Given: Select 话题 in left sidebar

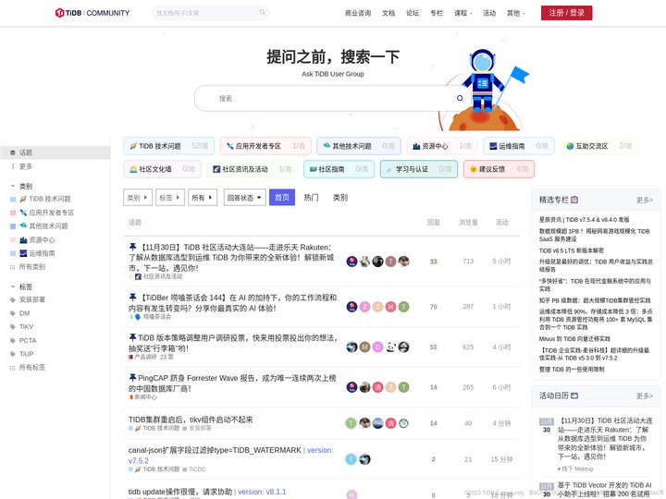Looking at the screenshot, I should click(x=55, y=152).
